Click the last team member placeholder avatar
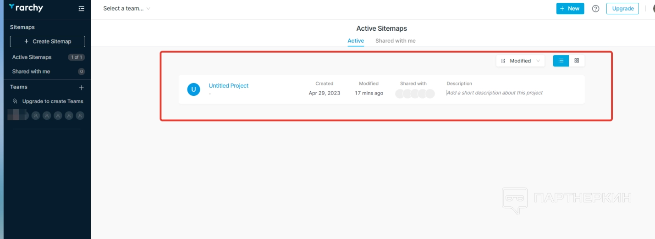655x239 pixels. pyautogui.click(x=80, y=116)
